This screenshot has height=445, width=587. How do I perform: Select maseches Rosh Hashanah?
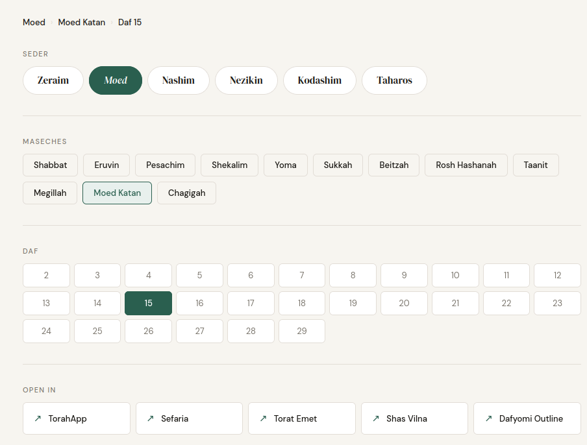pos(466,165)
